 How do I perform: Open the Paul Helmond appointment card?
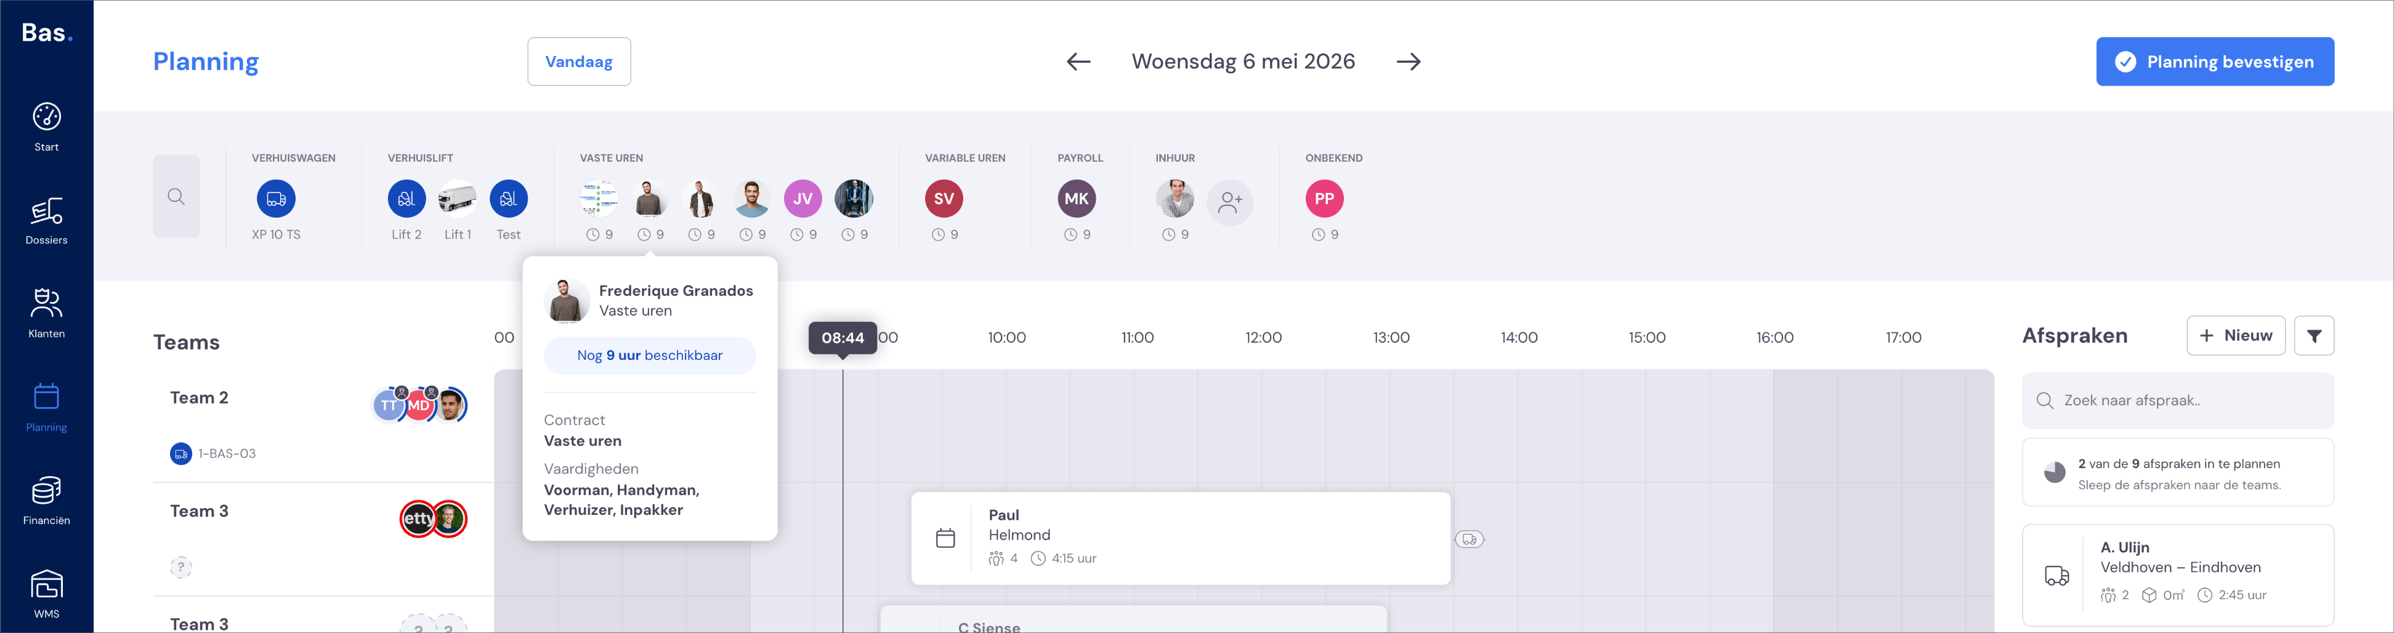tap(1180, 538)
